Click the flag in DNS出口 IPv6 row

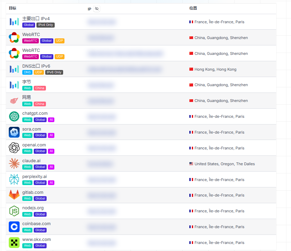(x=191, y=69)
